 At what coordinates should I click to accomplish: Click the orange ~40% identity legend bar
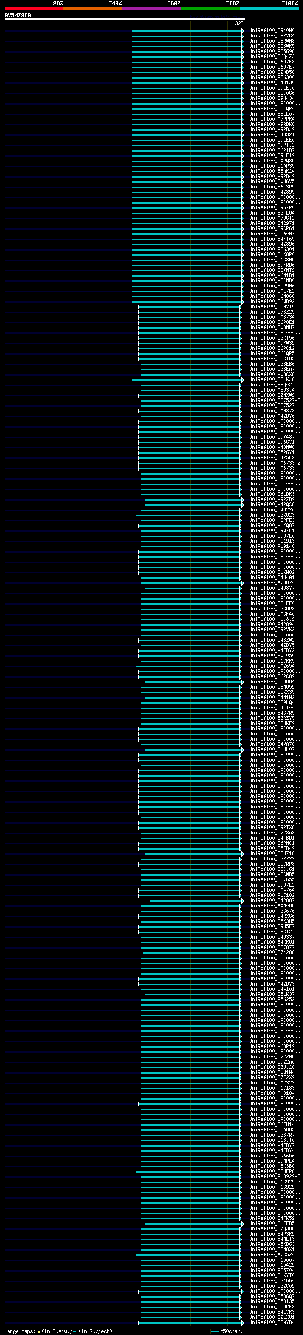point(93,9)
